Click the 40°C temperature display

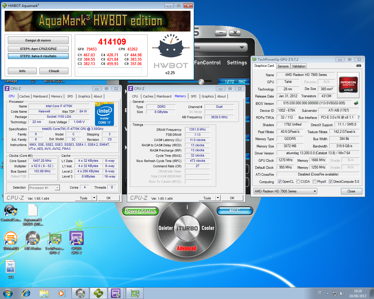point(235,211)
